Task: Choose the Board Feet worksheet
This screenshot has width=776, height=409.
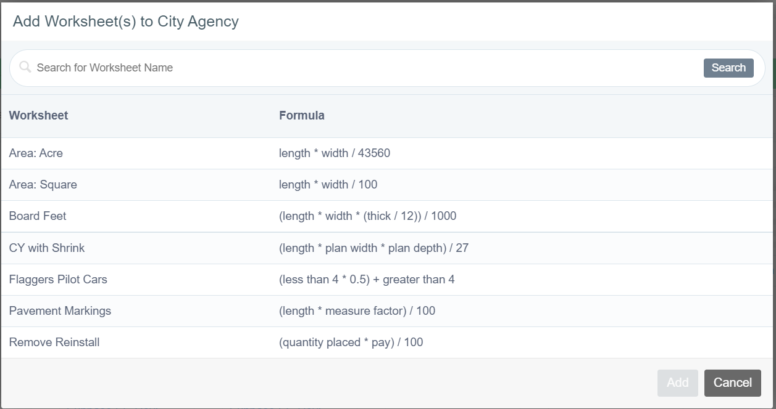Action: coord(38,216)
